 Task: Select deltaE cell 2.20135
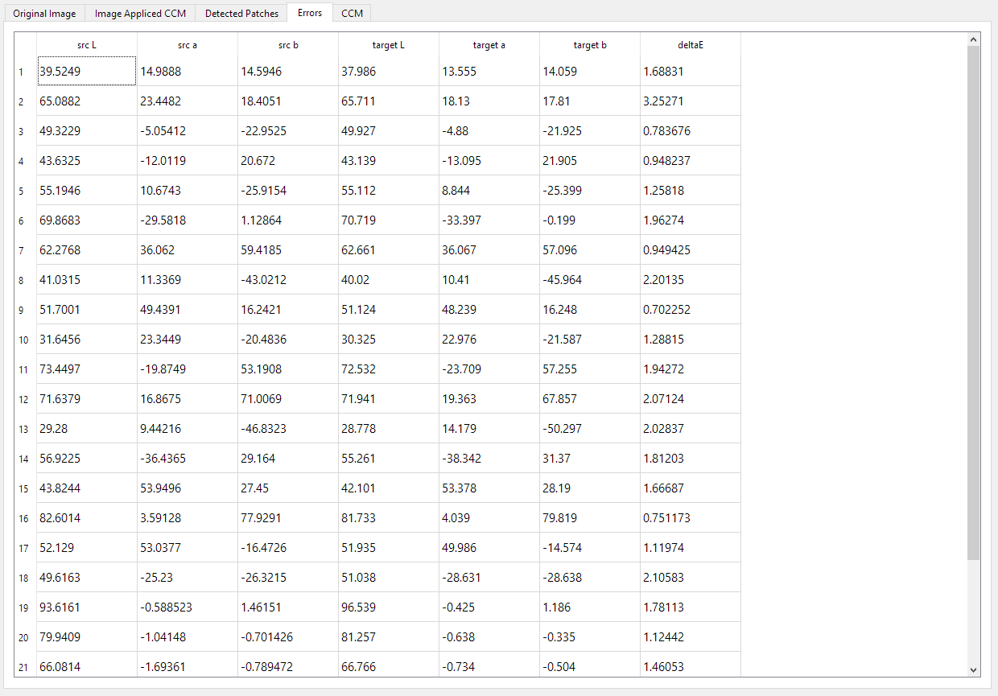click(x=691, y=280)
